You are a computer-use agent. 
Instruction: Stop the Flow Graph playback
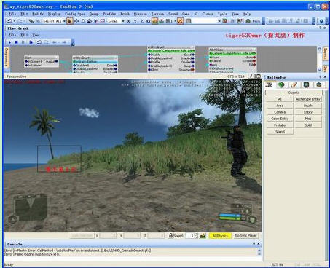[17, 42]
